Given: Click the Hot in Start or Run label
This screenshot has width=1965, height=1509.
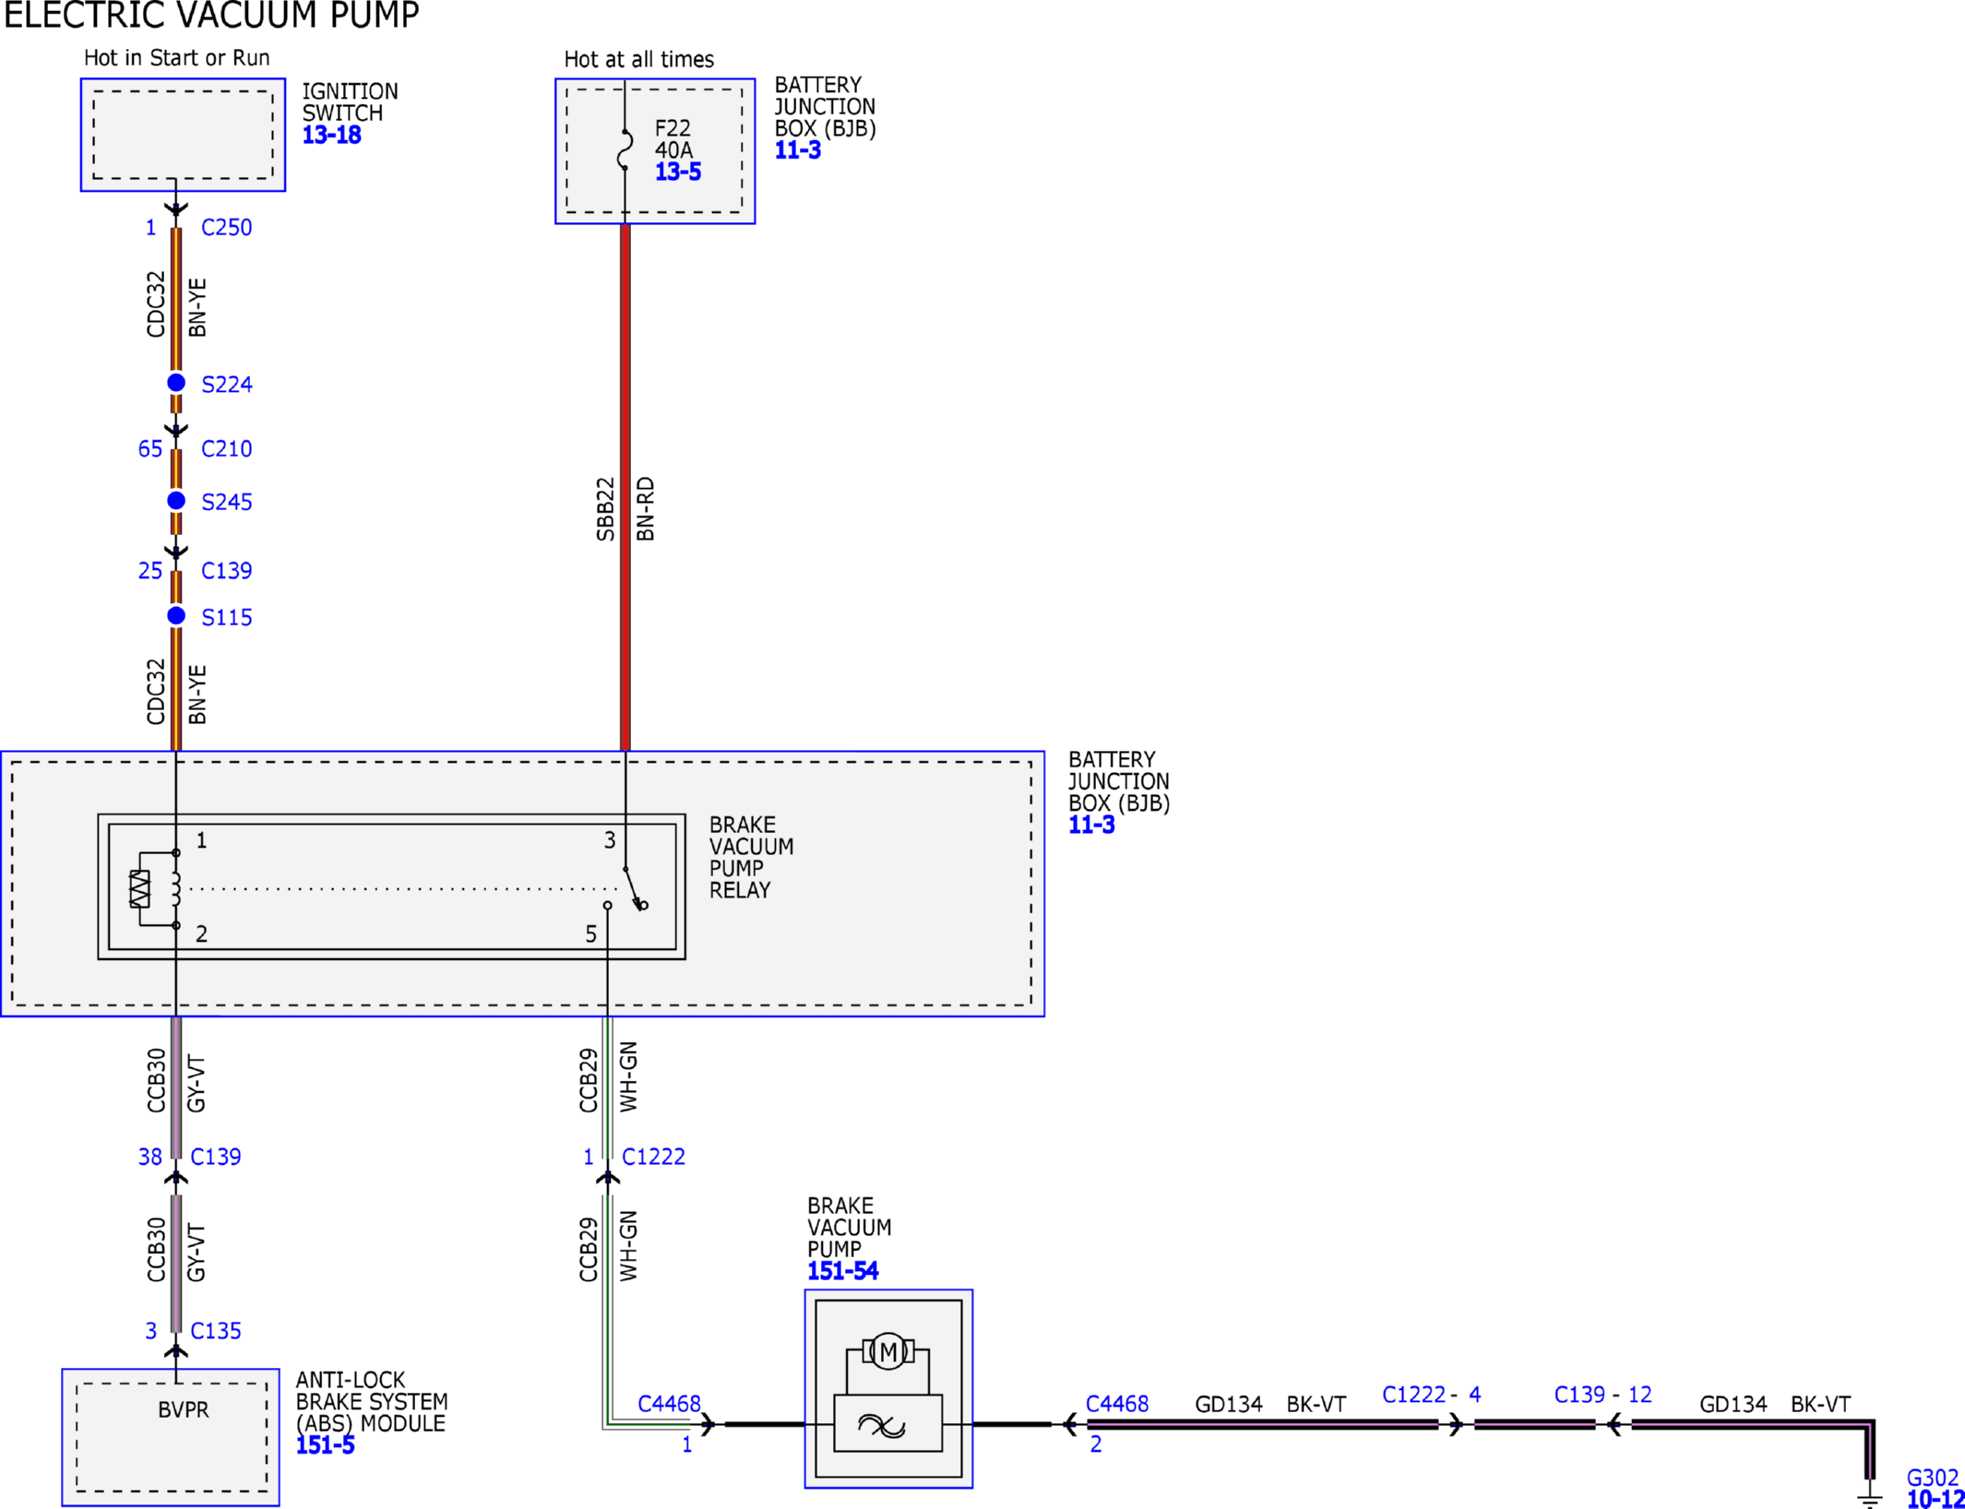Looking at the screenshot, I should tap(176, 58).
